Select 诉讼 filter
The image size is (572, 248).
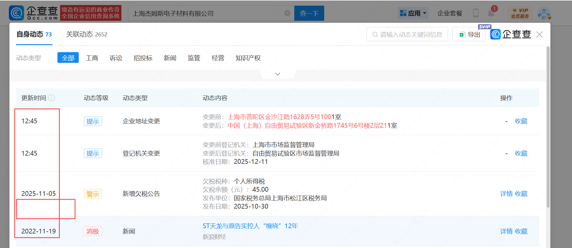pos(116,58)
